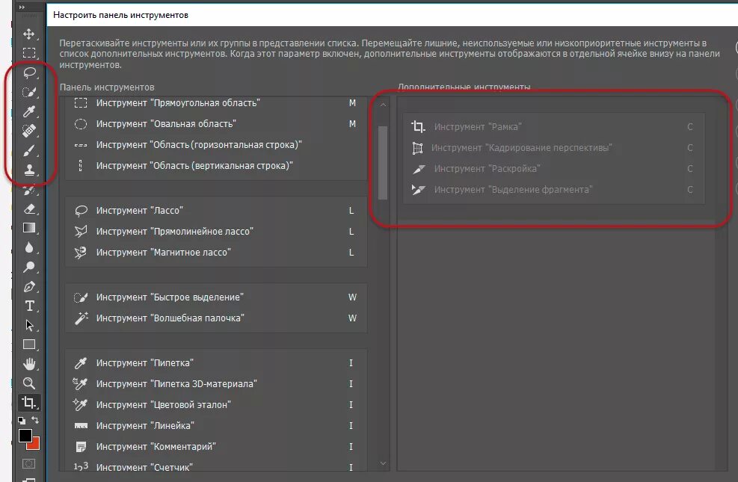Screen dimensions: 738x482
Task: Select the Eyedropper tool in toolbar
Action: 29,111
